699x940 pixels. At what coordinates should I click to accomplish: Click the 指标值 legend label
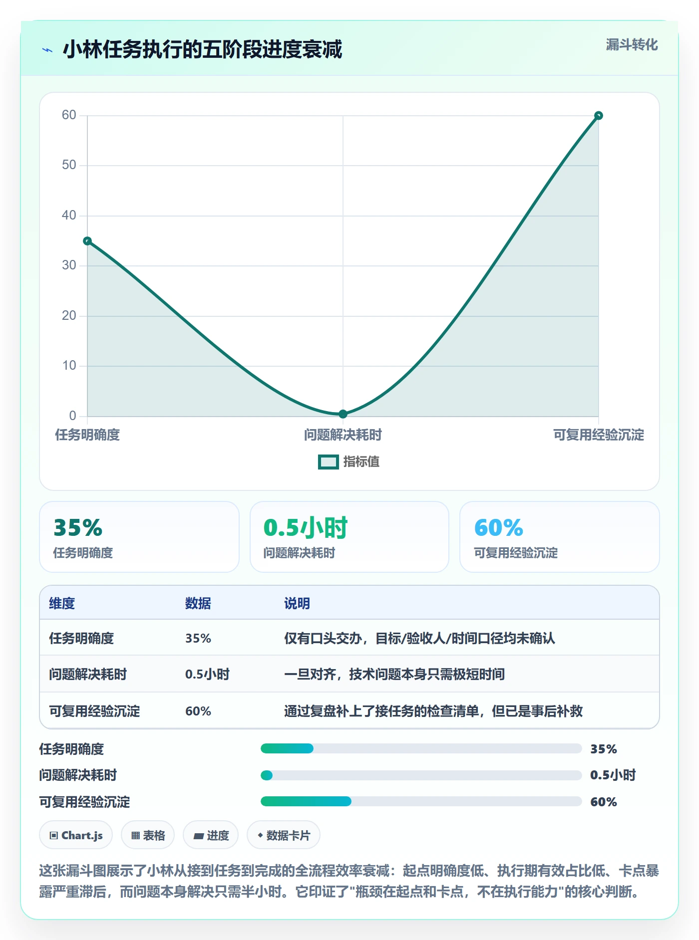pos(361,462)
